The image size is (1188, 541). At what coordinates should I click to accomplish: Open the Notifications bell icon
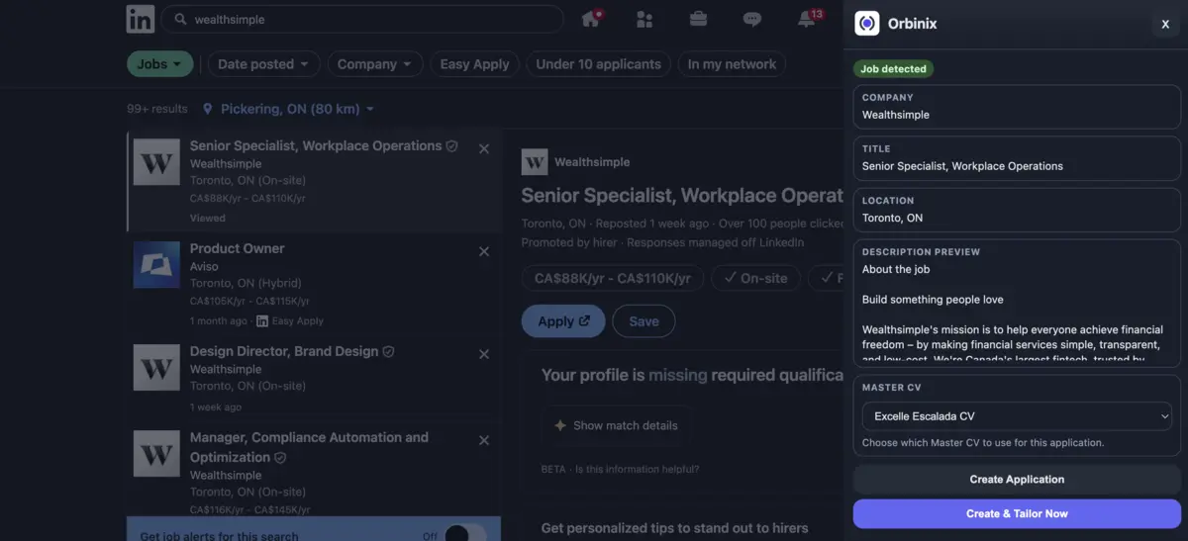pyautogui.click(x=808, y=19)
